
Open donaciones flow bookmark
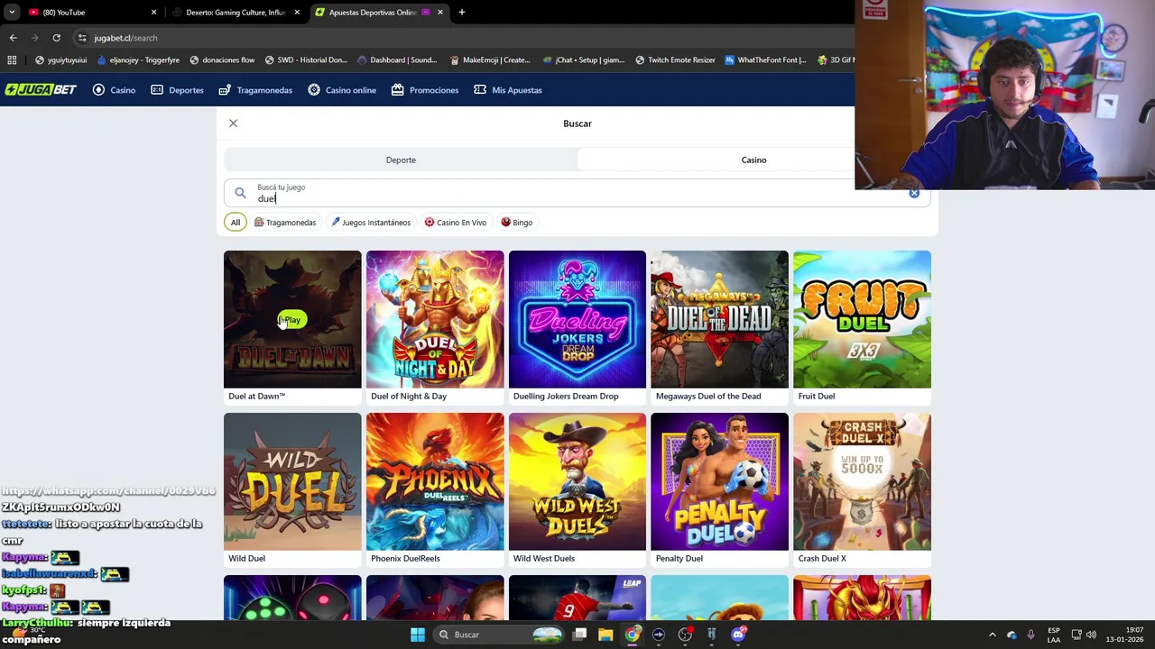(x=222, y=60)
